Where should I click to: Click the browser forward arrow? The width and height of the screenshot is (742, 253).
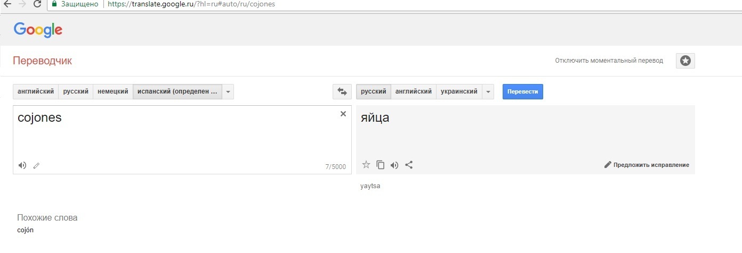pos(22,4)
